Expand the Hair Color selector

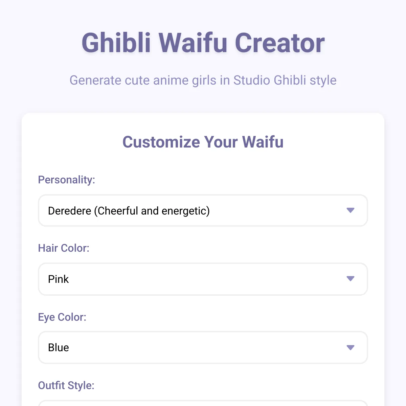click(x=203, y=279)
